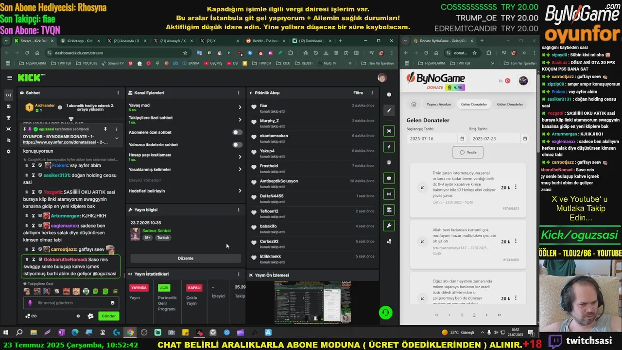
Task: Toggle the wrench stream info widget icon
Action: point(389,226)
